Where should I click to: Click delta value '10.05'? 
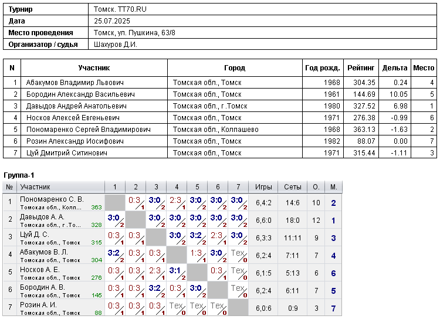point(398,94)
